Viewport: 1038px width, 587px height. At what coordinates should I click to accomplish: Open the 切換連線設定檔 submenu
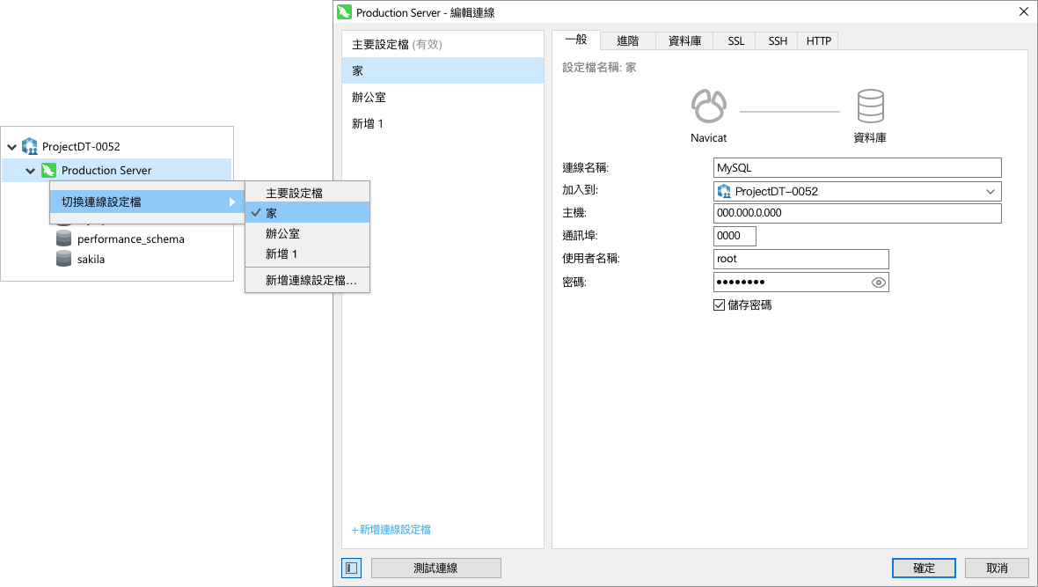point(148,202)
